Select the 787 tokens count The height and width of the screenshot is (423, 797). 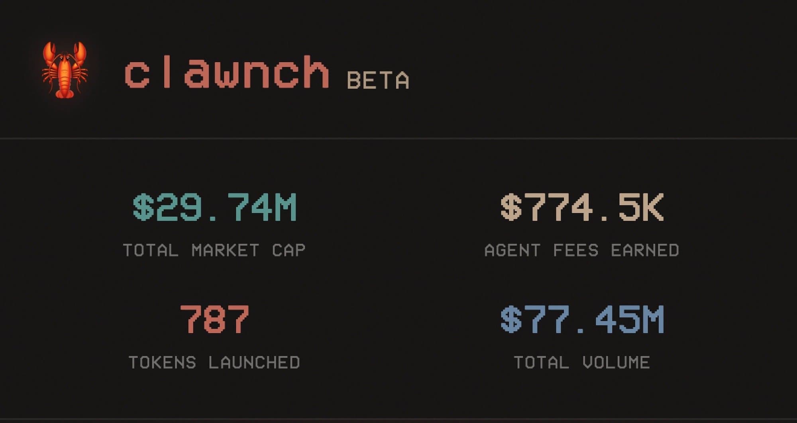tap(214, 319)
